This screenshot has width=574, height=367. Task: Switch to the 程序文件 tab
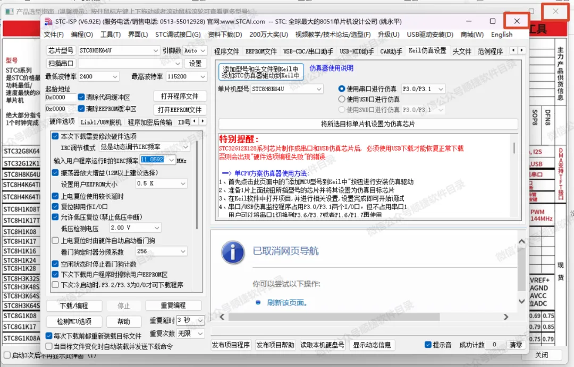click(226, 51)
